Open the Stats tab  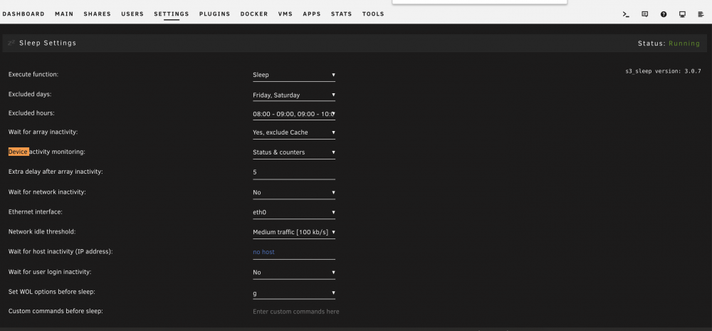[342, 14]
